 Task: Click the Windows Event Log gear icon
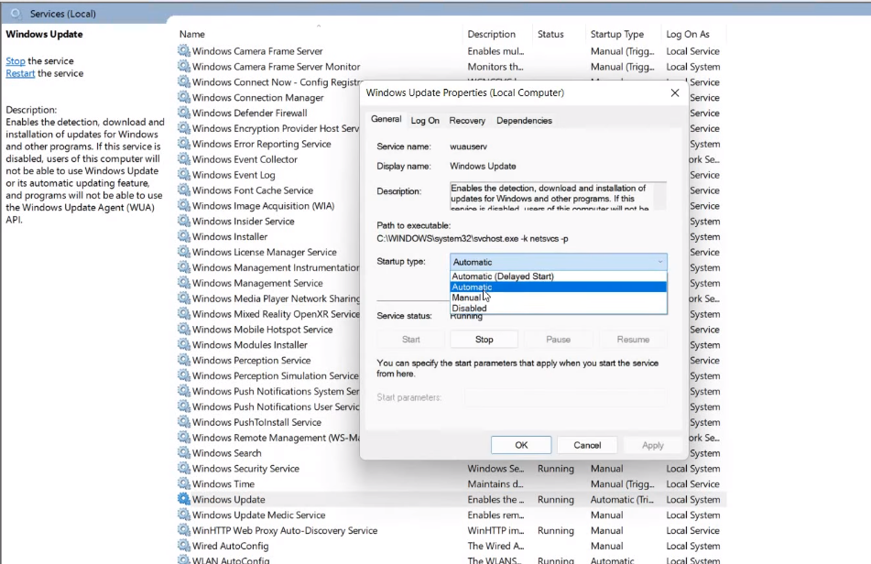pos(183,174)
